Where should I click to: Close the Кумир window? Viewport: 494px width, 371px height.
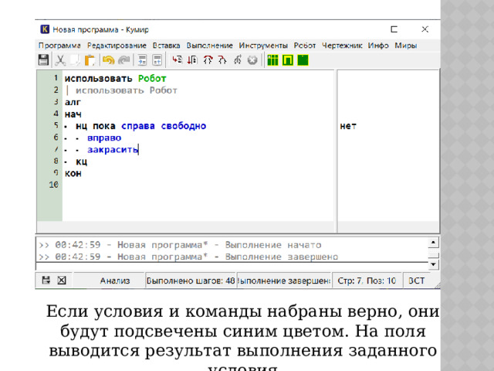pyautogui.click(x=425, y=29)
